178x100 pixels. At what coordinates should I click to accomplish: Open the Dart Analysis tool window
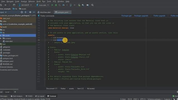(x=16, y=96)
